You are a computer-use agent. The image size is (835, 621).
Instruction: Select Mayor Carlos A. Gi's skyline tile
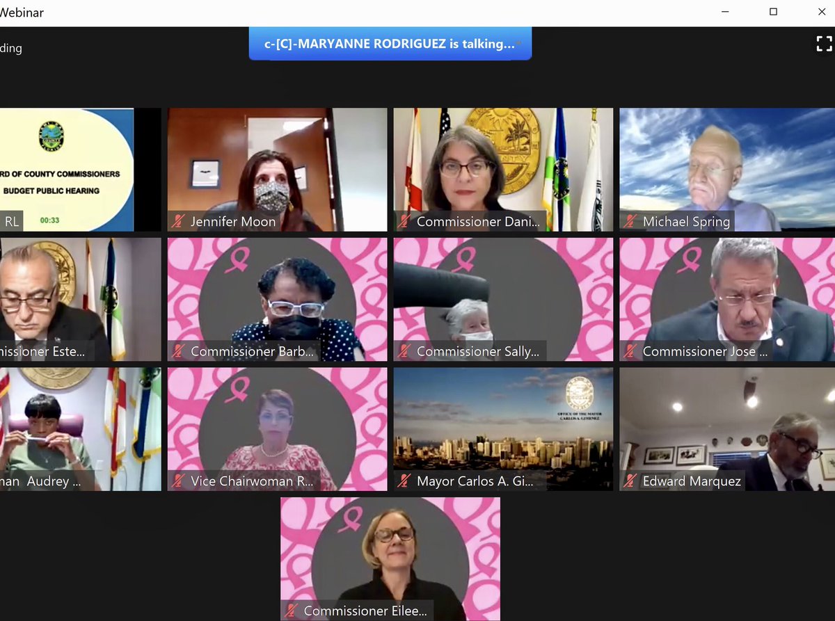click(x=503, y=429)
